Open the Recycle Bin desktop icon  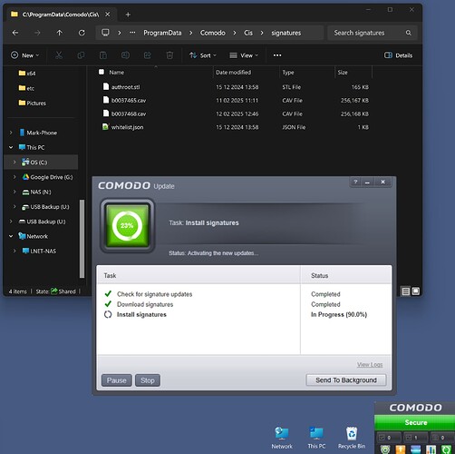(352, 437)
